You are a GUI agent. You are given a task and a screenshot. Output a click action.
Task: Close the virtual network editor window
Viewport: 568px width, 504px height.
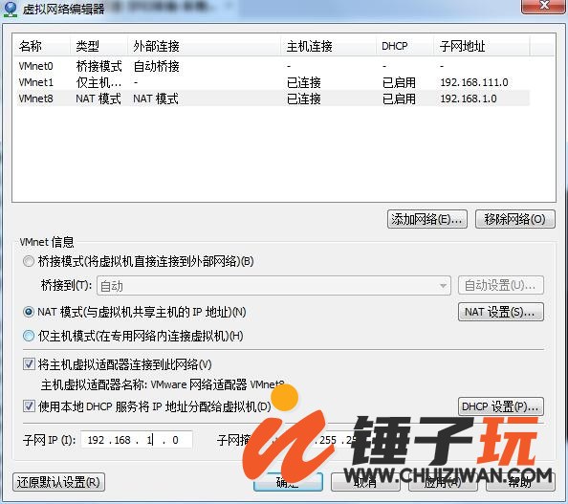[543, 6]
